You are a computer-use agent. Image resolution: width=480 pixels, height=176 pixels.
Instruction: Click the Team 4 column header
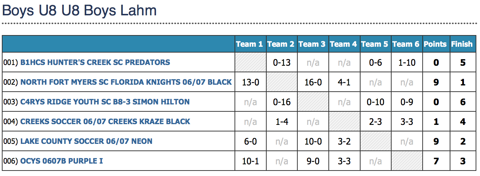344,44
